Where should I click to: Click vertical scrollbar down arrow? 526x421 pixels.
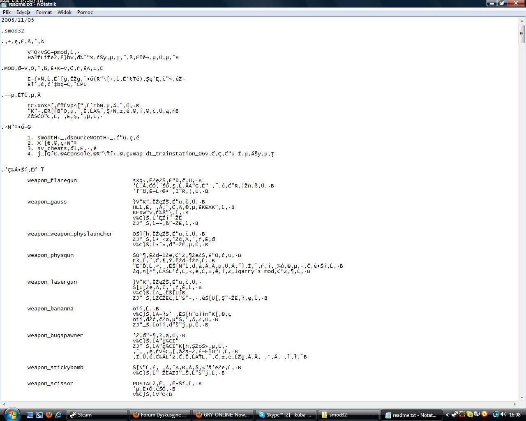pyautogui.click(x=522, y=397)
